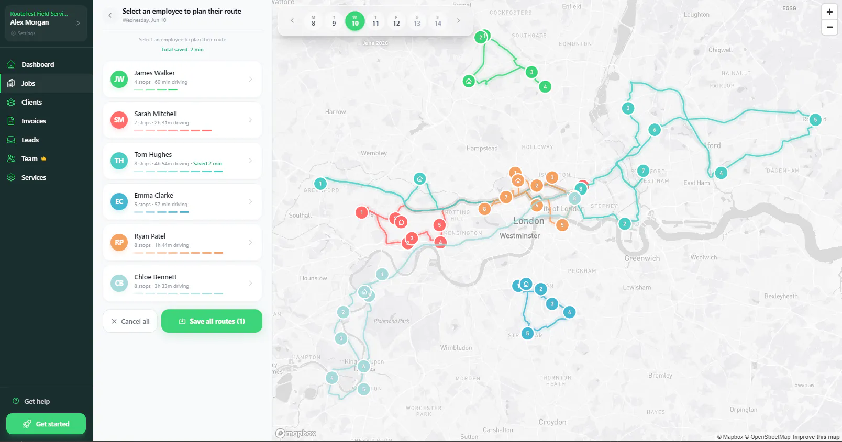The height and width of the screenshot is (442, 842).
Task: Open the Clients menu item
Action: (x=47, y=102)
